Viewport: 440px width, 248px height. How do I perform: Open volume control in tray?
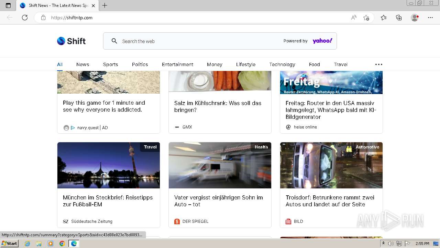pos(391,244)
